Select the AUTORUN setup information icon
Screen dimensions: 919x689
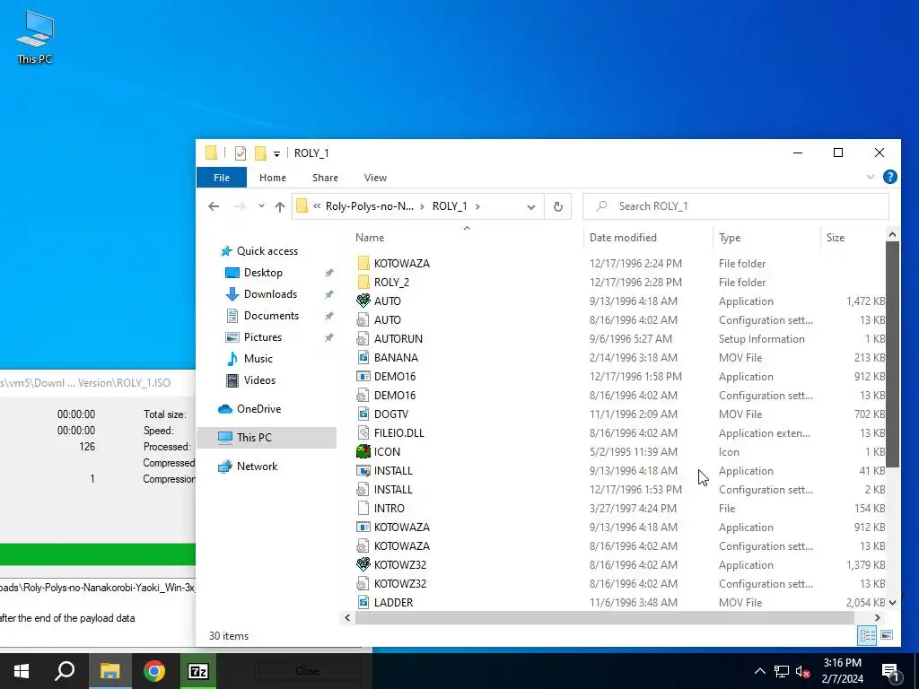pyautogui.click(x=363, y=338)
